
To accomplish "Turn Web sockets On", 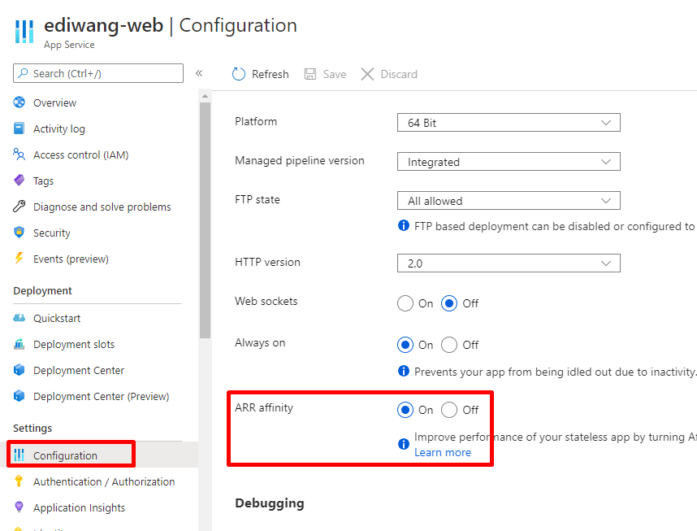I will tap(405, 303).
